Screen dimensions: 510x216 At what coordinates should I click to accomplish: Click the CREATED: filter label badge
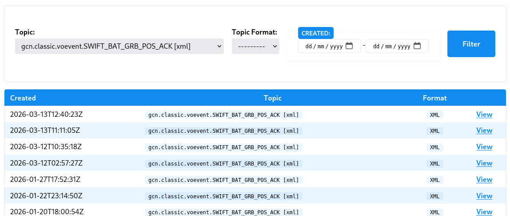315,33
